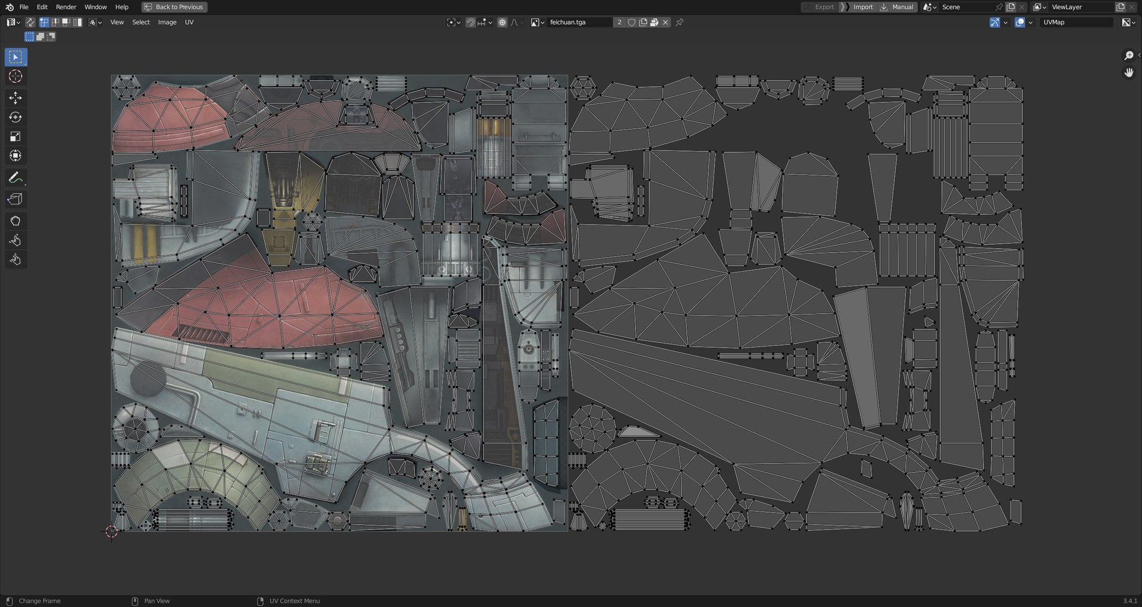This screenshot has width=1142, height=607.
Task: Pack the image into file
Action: [x=654, y=22]
